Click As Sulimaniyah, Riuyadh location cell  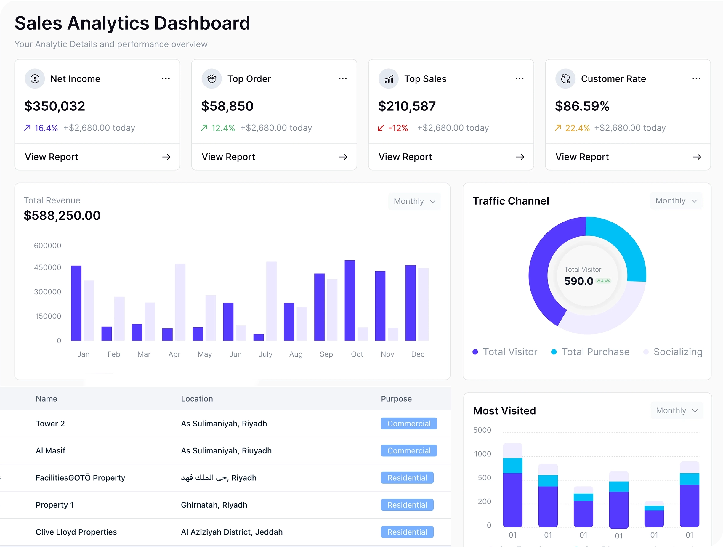[226, 451]
